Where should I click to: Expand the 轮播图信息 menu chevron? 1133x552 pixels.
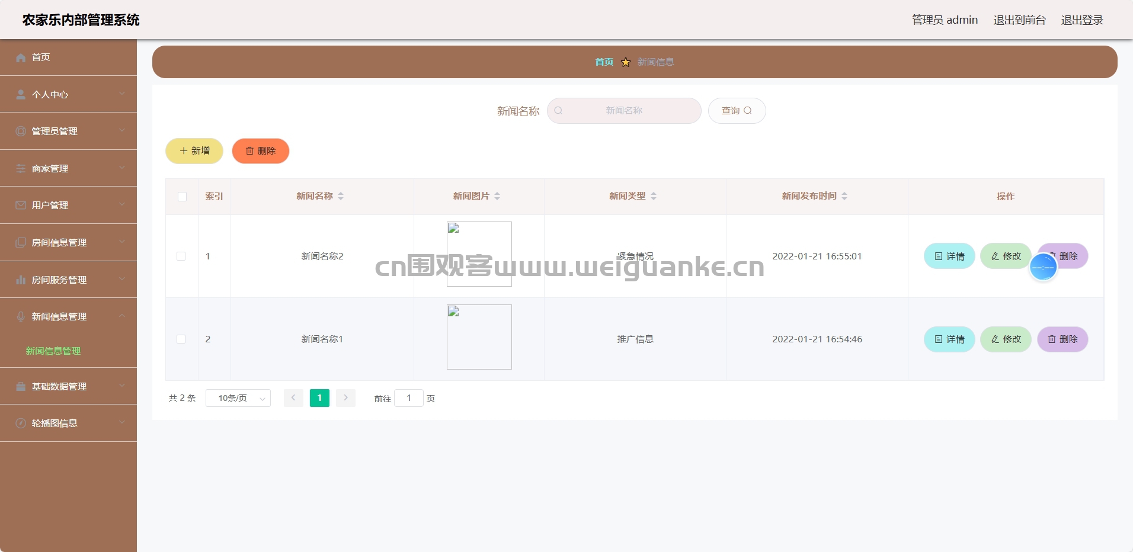point(121,423)
